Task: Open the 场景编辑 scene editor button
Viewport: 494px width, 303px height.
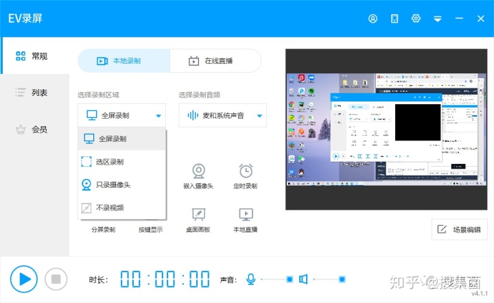Action: [459, 230]
